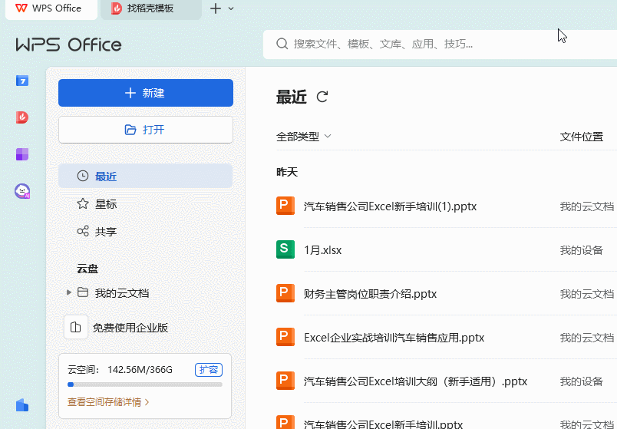Open 财务主管岗位职责介绍.pptx
Image resolution: width=617 pixels, height=429 pixels.
pos(371,294)
